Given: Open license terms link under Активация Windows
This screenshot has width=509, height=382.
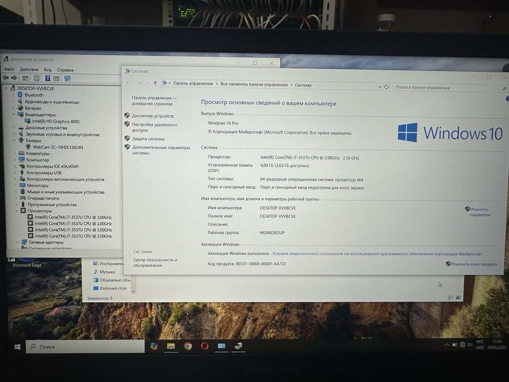Looking at the screenshot, I should click(x=377, y=254).
